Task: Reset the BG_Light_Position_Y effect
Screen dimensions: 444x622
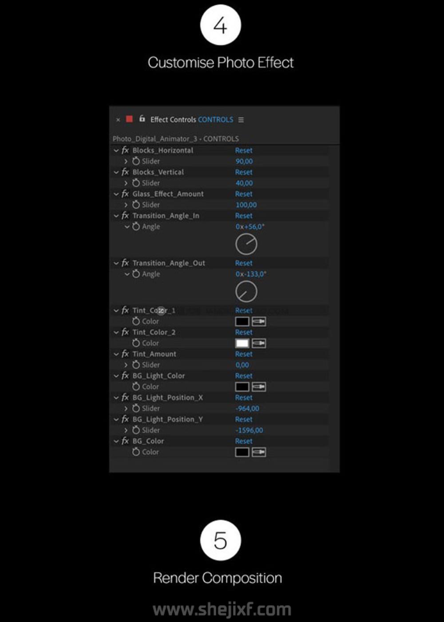Action: click(244, 419)
